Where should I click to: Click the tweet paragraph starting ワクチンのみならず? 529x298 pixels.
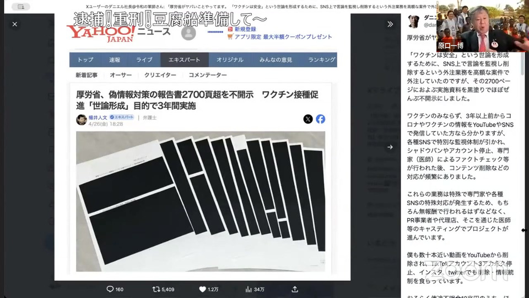tap(460, 146)
